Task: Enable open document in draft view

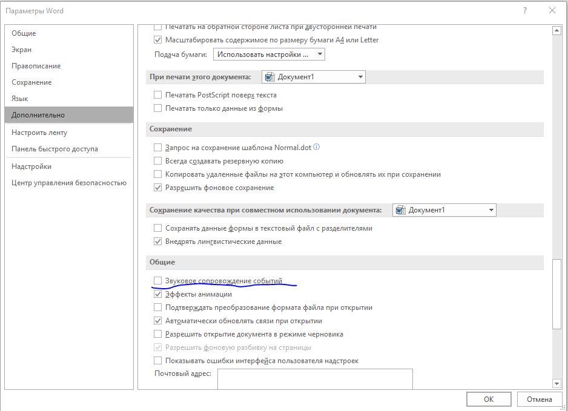Action: (157, 334)
